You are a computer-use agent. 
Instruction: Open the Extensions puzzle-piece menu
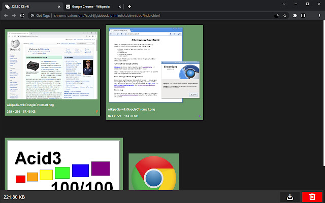click(295, 16)
